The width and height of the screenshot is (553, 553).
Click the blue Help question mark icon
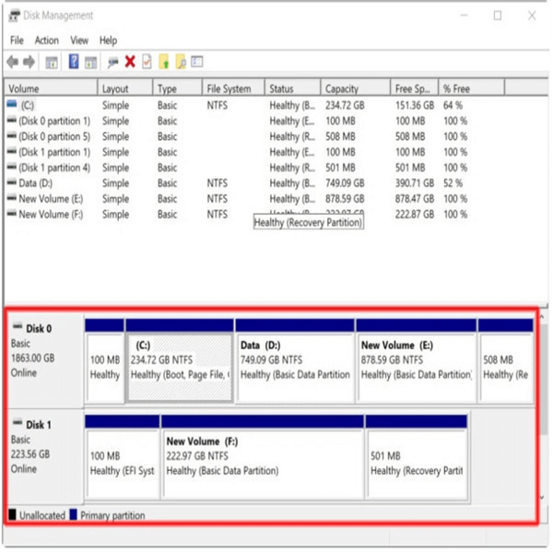(72, 62)
